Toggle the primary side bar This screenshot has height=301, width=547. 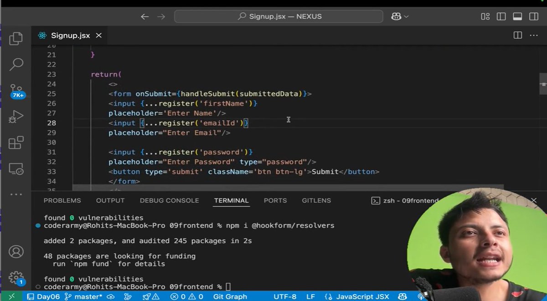point(501,16)
